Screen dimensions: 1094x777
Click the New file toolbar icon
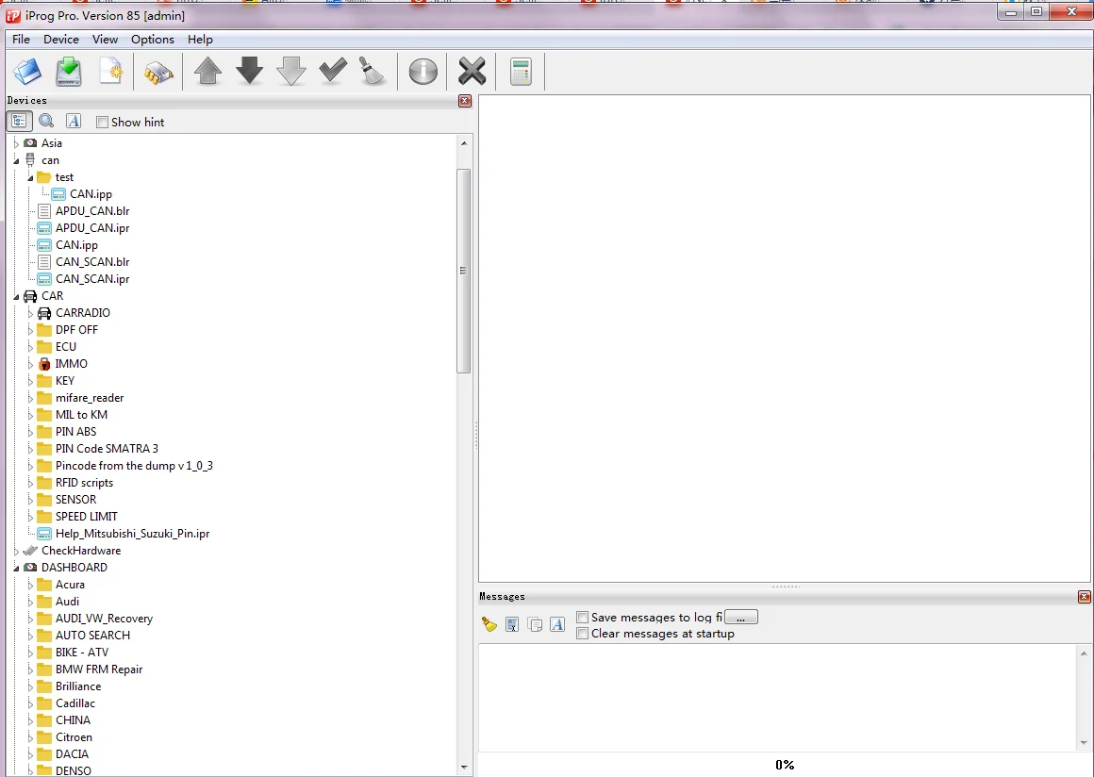point(111,72)
